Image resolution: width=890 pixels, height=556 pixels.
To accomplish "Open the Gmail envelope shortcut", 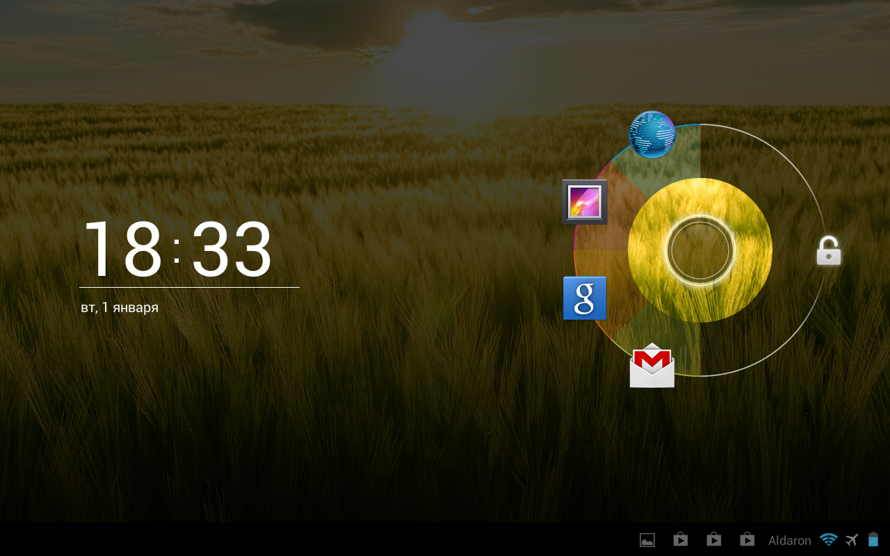I will coord(652,365).
